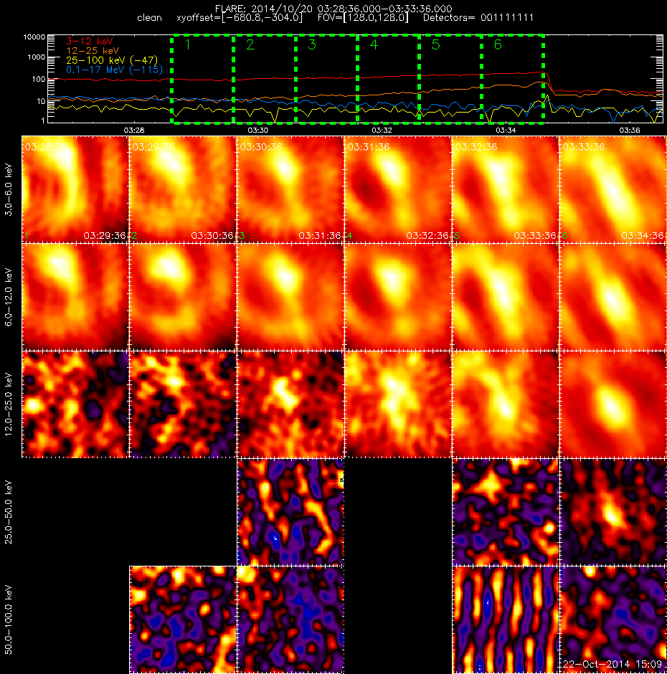Click the red '3-12 keV' legend entry

point(90,42)
